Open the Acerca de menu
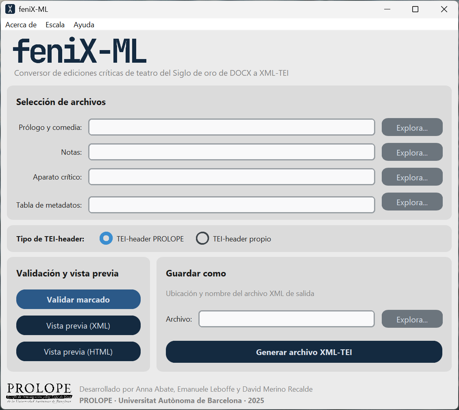 click(21, 25)
